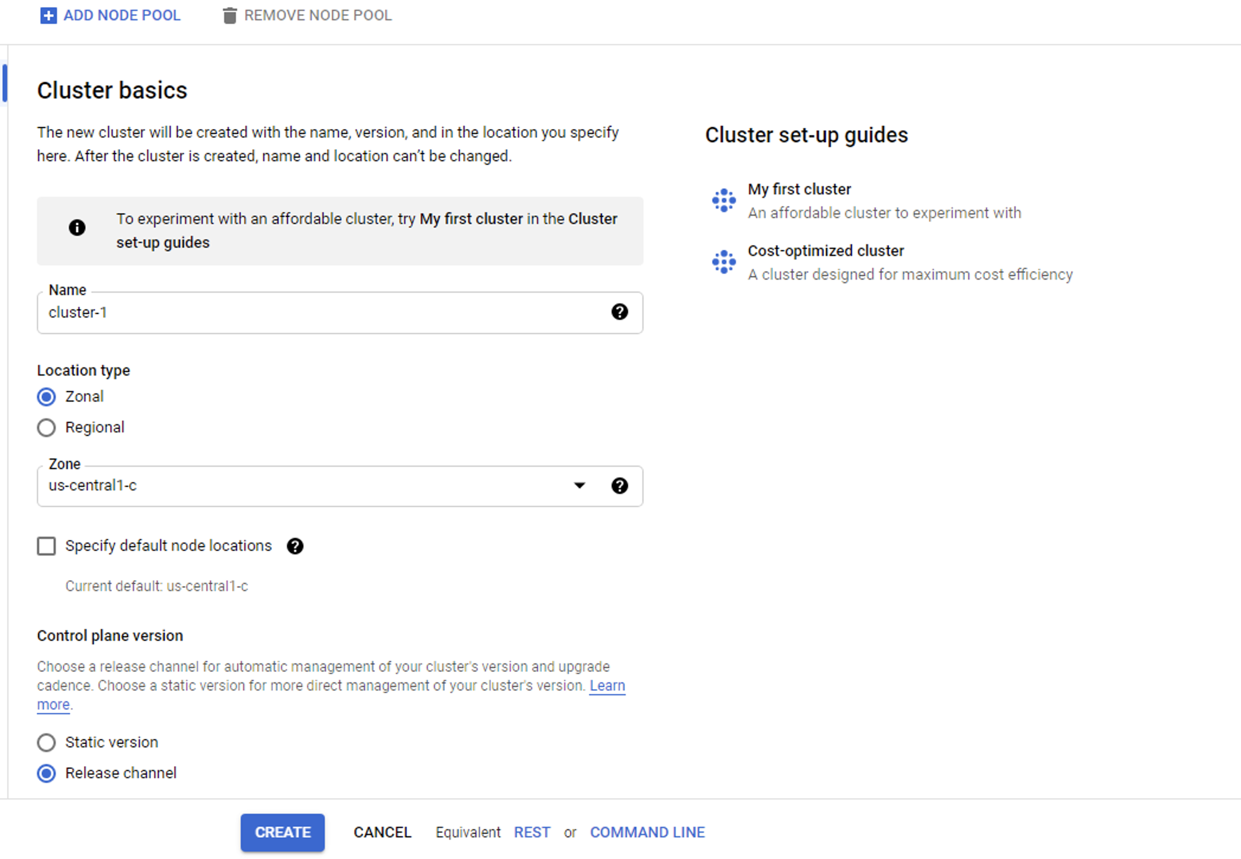1241x859 pixels.
Task: Click the ADD NODE POOL button
Action: pos(110,15)
